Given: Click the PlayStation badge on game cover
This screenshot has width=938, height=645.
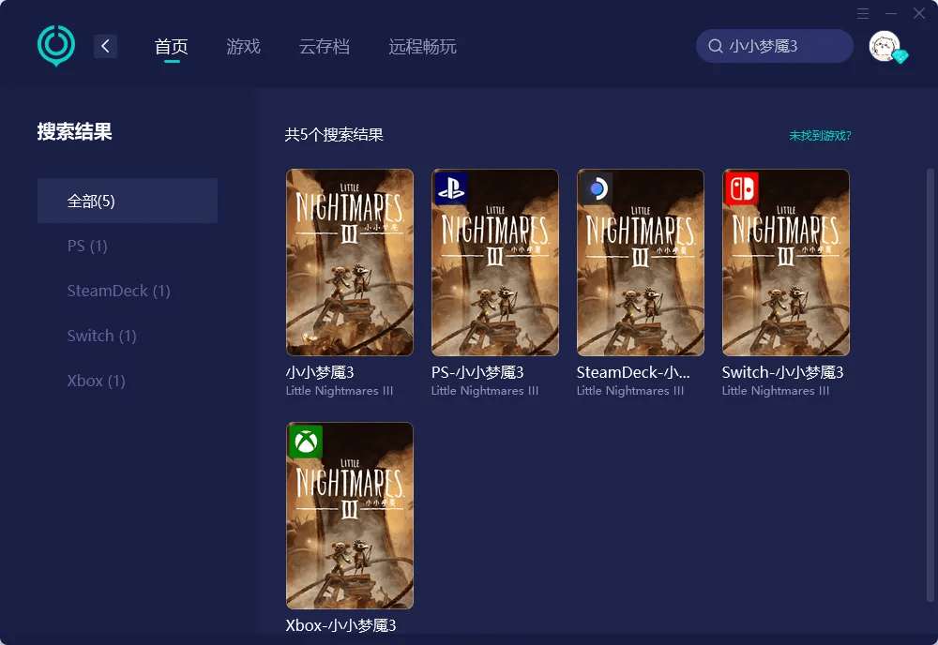Looking at the screenshot, I should [x=450, y=188].
